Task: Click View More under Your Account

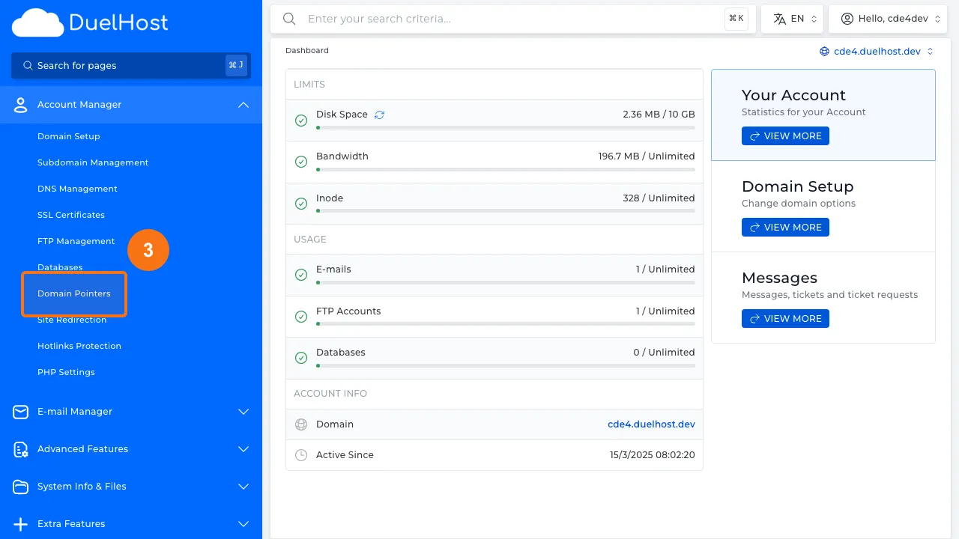Action: 785,136
